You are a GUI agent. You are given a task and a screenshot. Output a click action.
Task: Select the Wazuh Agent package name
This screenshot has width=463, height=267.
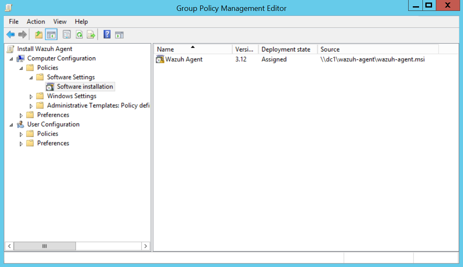[x=184, y=59]
